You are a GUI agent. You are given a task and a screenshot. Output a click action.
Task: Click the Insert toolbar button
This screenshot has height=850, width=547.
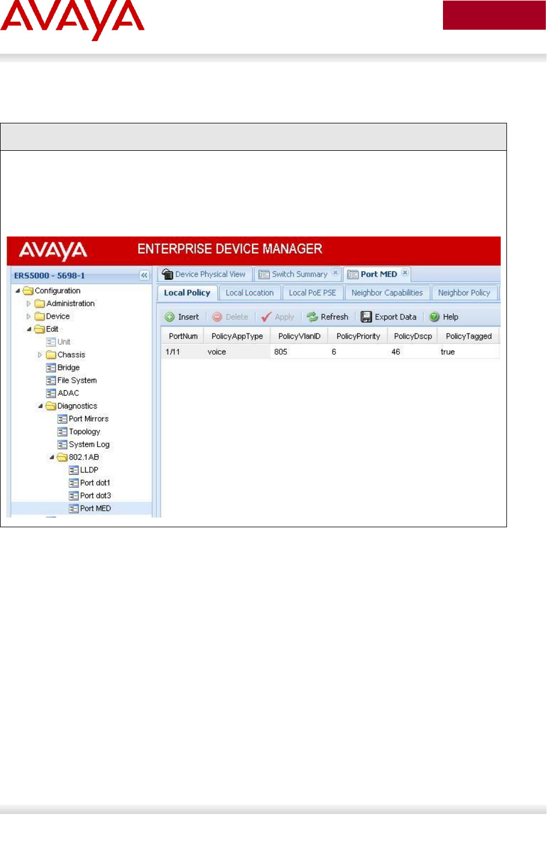click(x=182, y=317)
